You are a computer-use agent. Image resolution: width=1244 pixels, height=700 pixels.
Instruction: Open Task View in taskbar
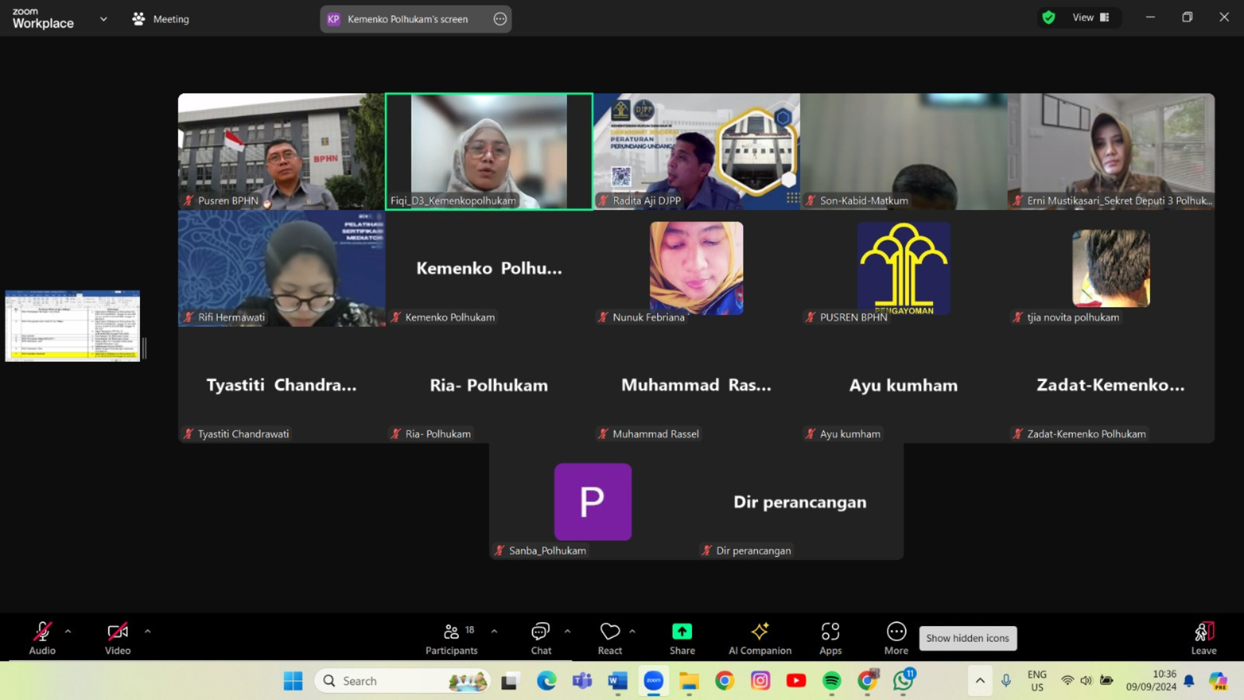510,681
